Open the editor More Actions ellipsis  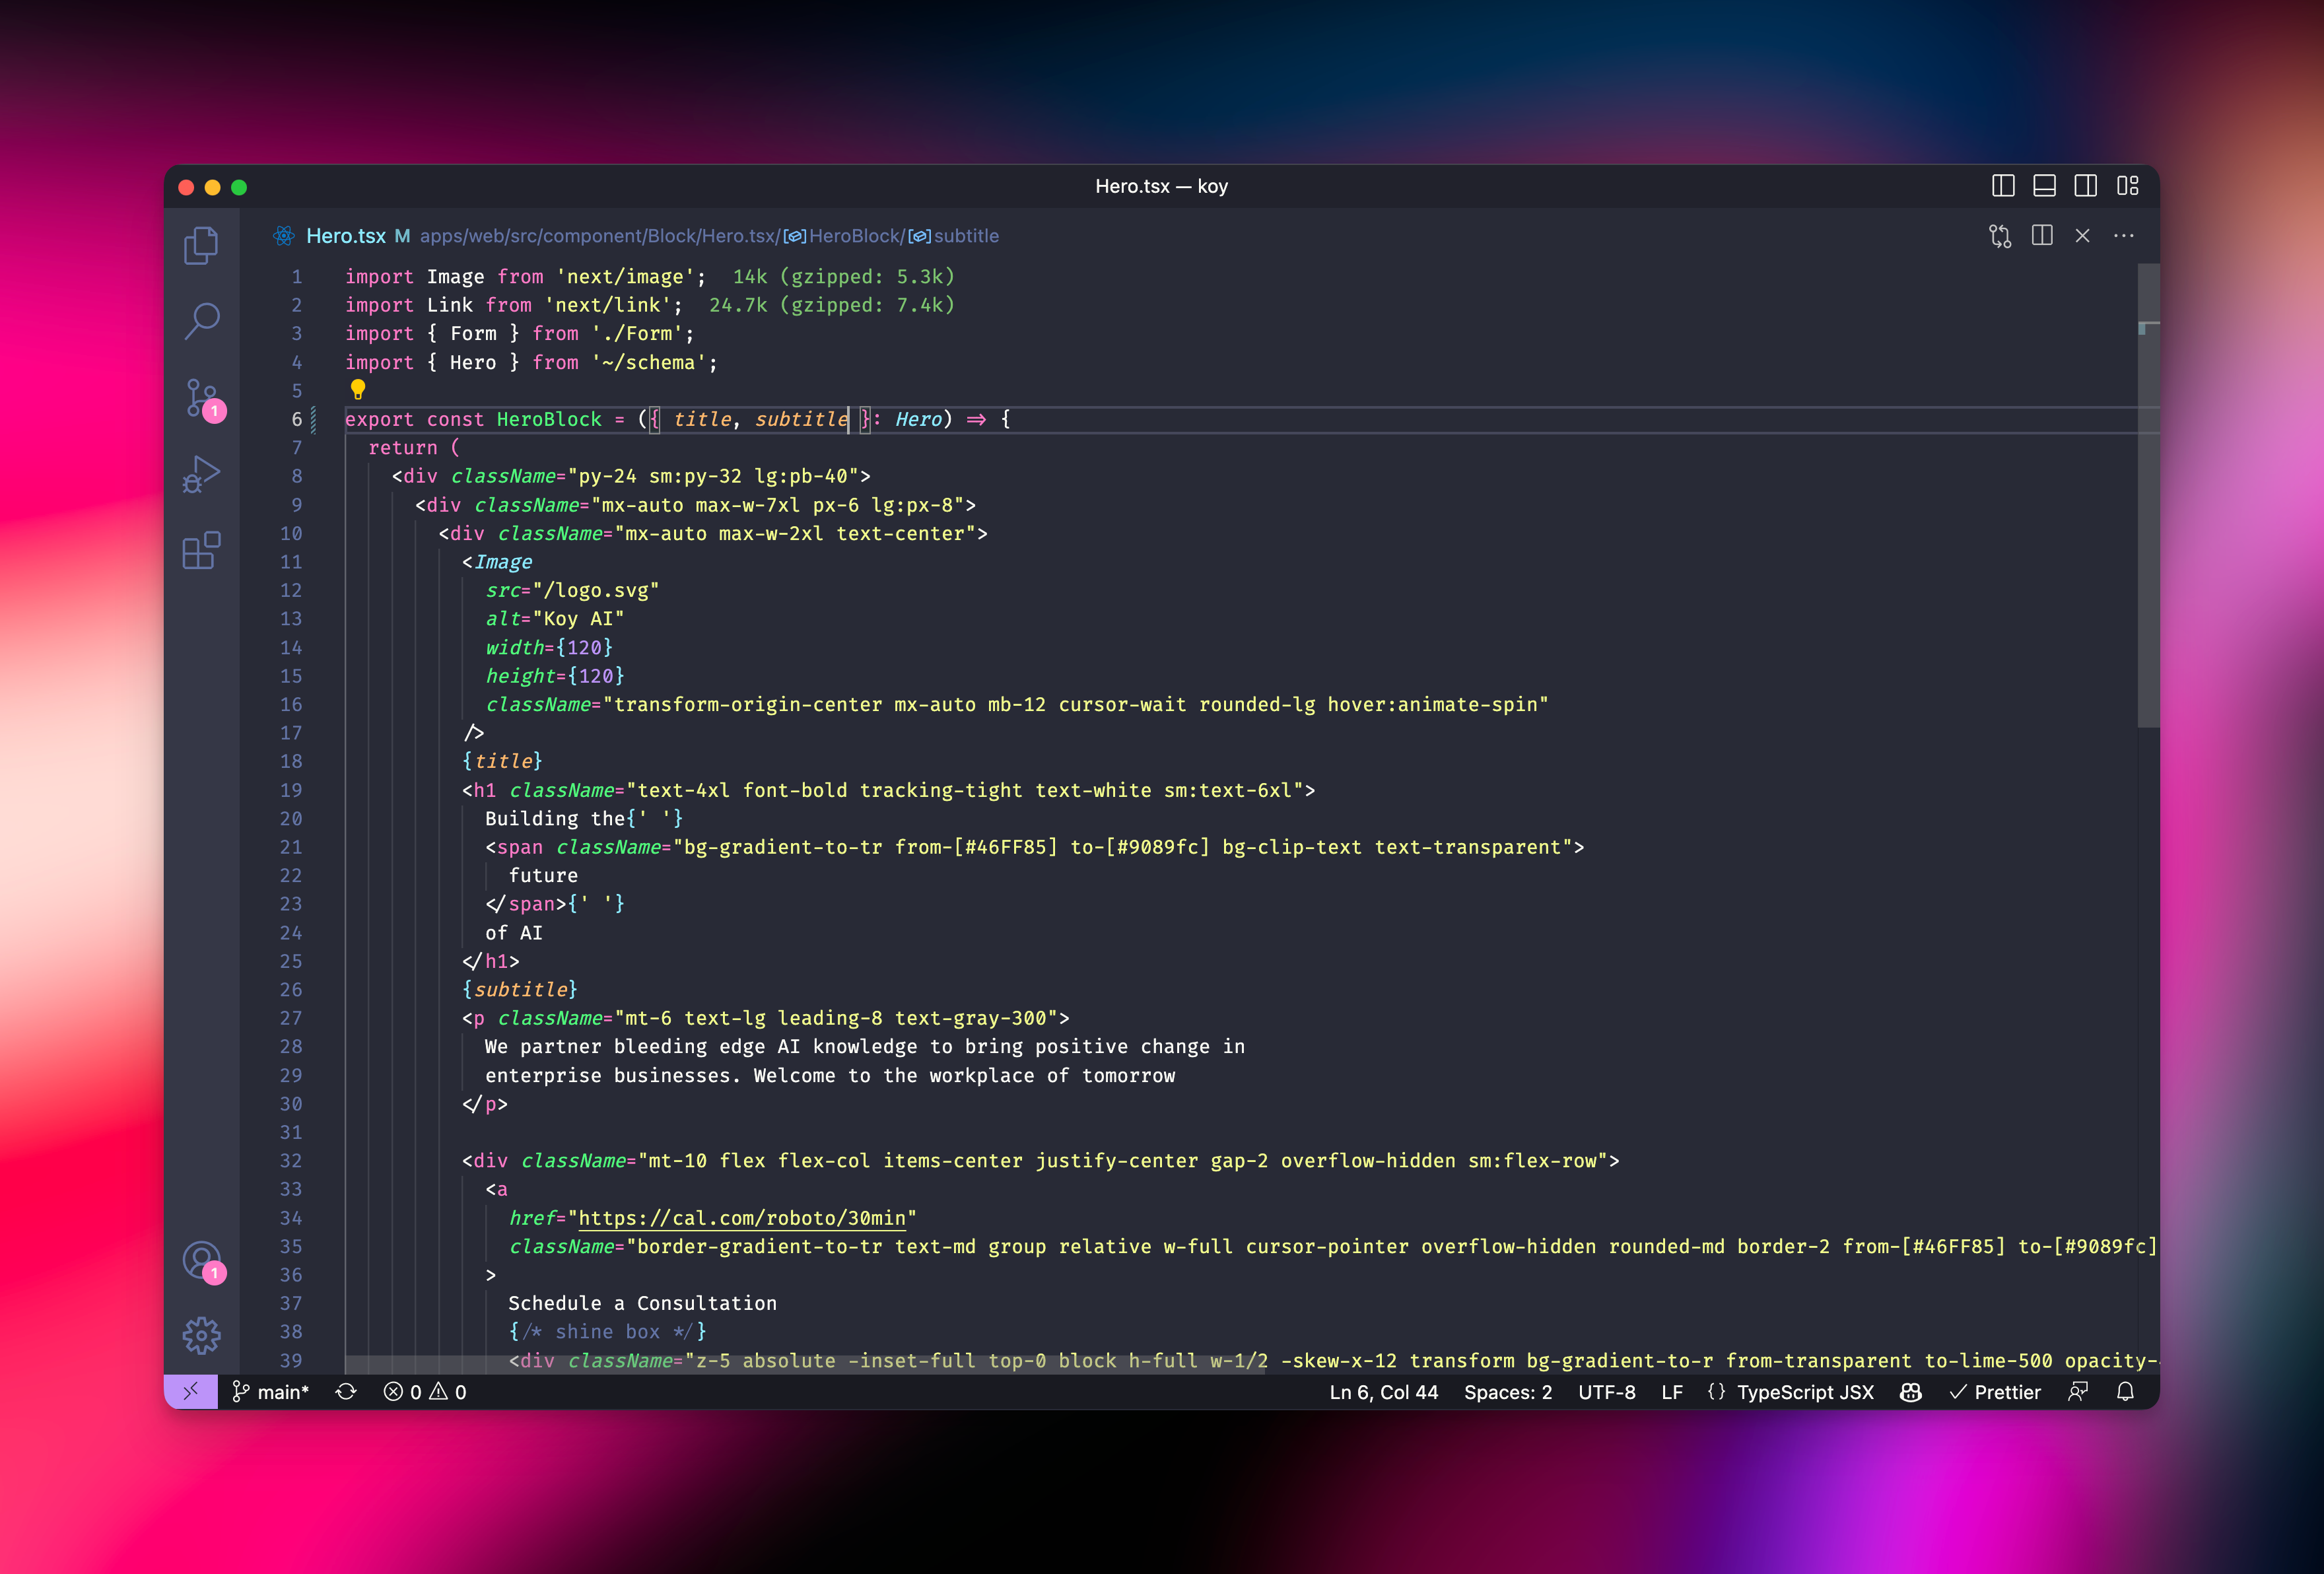2124,236
